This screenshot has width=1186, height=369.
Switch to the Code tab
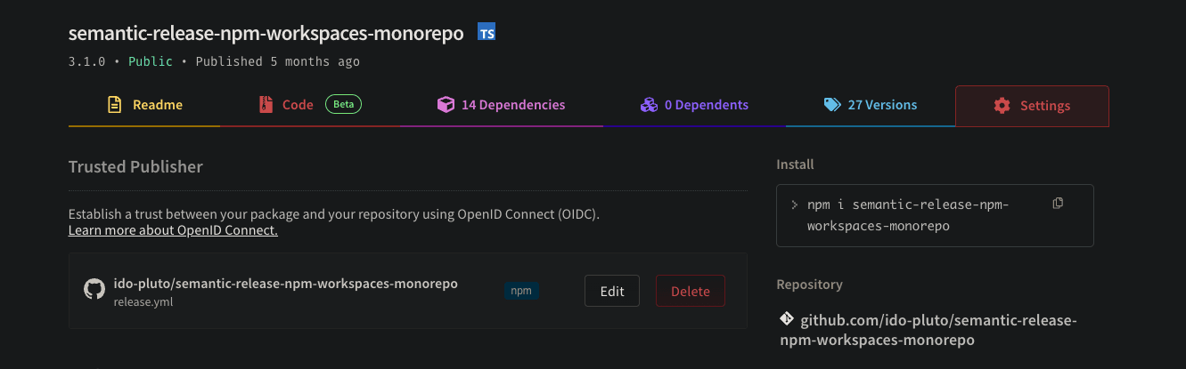tap(310, 105)
